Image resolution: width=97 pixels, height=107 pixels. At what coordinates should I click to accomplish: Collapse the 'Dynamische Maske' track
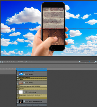17,78
